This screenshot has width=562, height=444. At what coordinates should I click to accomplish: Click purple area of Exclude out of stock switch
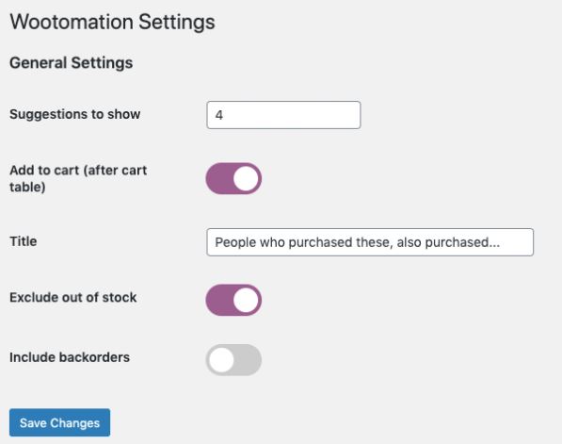(219, 300)
